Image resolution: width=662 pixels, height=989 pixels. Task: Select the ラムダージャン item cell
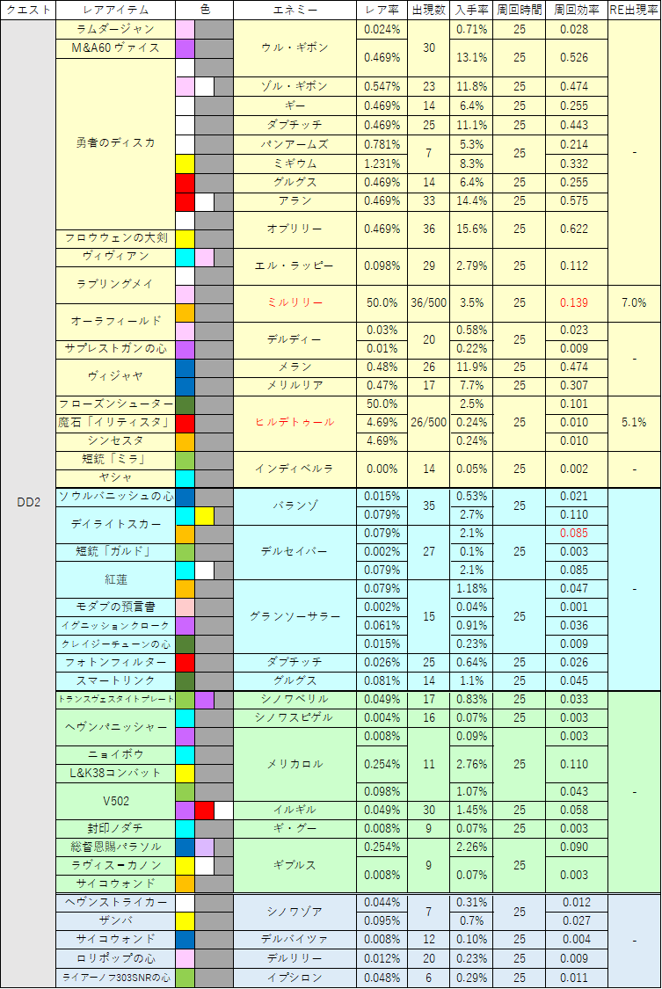pos(115,30)
